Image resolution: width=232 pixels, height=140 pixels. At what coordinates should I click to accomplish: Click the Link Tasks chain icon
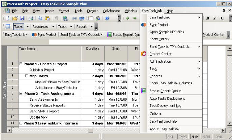click(75, 18)
